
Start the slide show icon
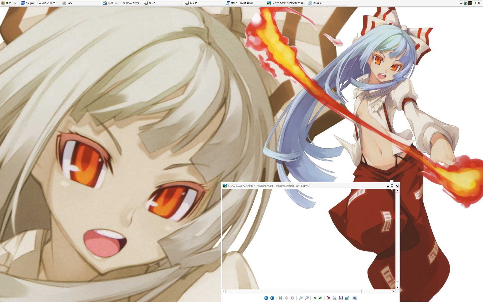pyautogui.click(x=293, y=298)
